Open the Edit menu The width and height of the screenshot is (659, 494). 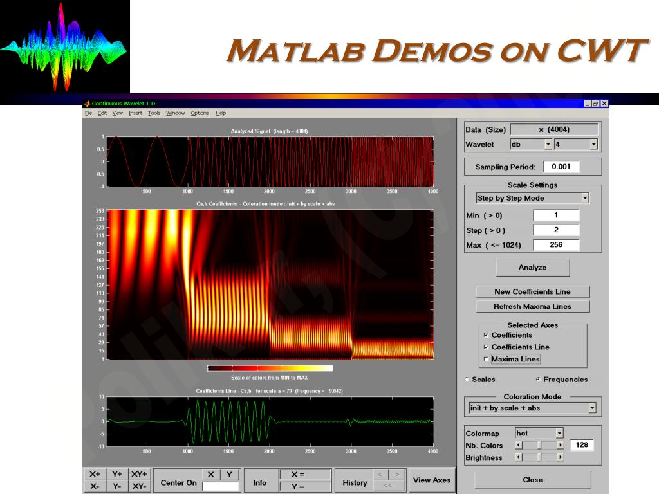point(102,113)
